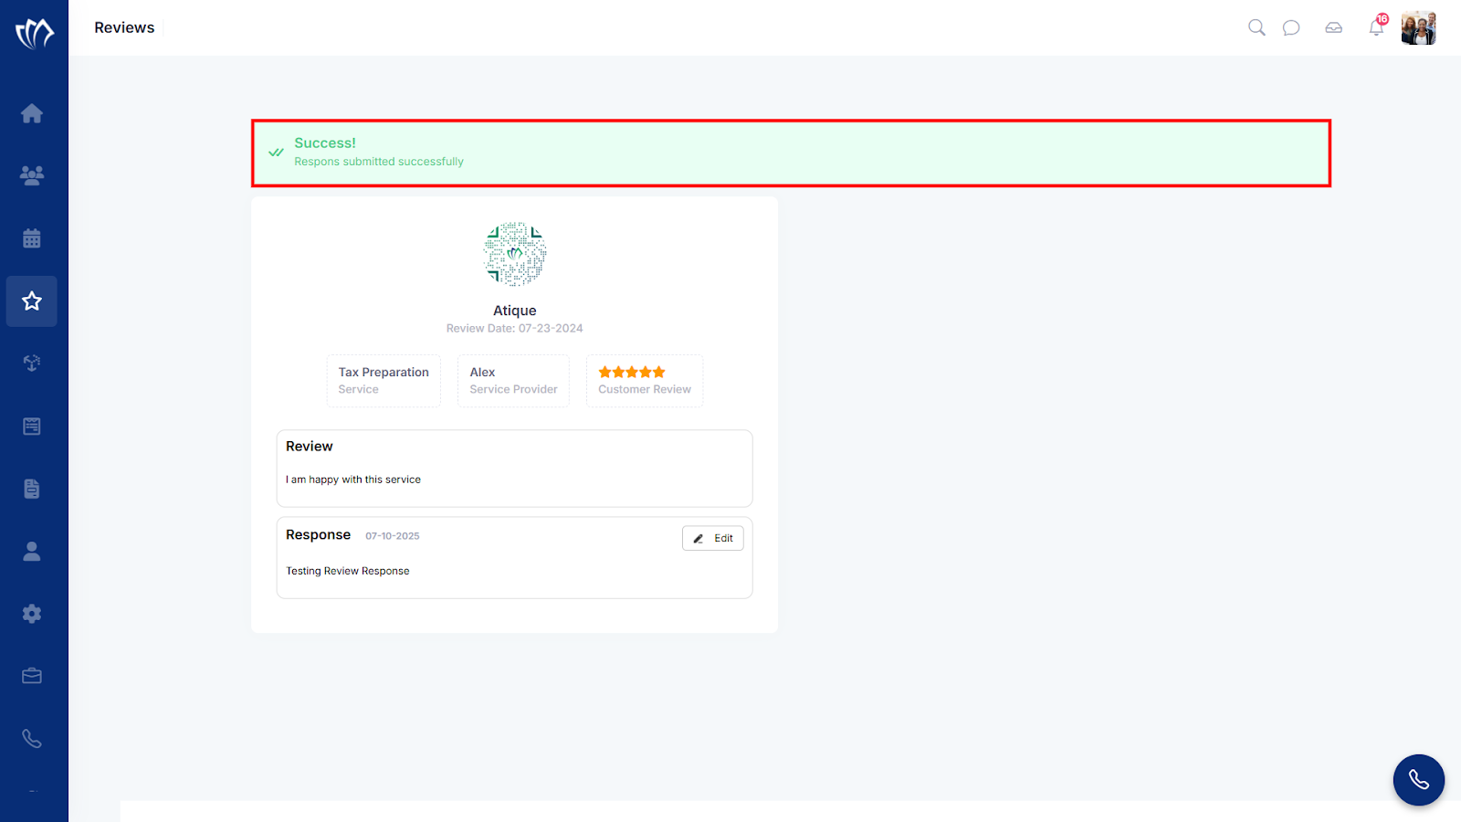Open the document page sidebar icon

[32, 489]
